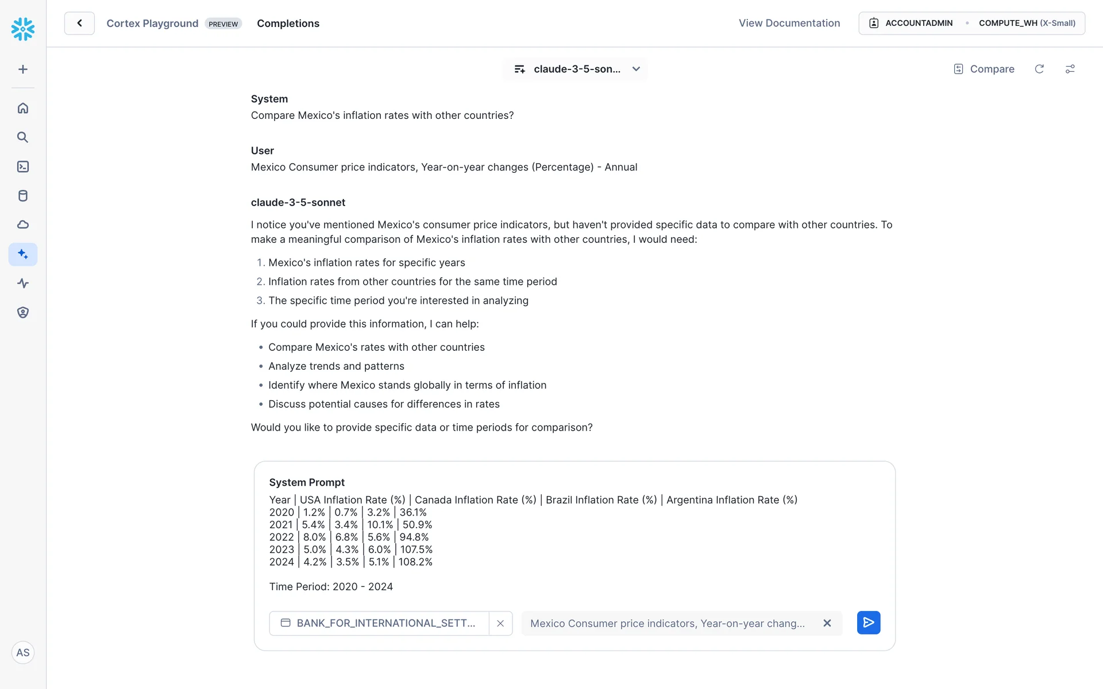Open the Projects terminal sidebar icon
Screen dimensions: 1103x689
click(x=23, y=167)
